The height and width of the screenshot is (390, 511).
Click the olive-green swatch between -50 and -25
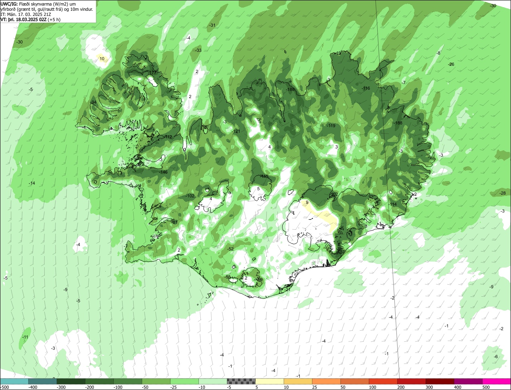click(156, 382)
